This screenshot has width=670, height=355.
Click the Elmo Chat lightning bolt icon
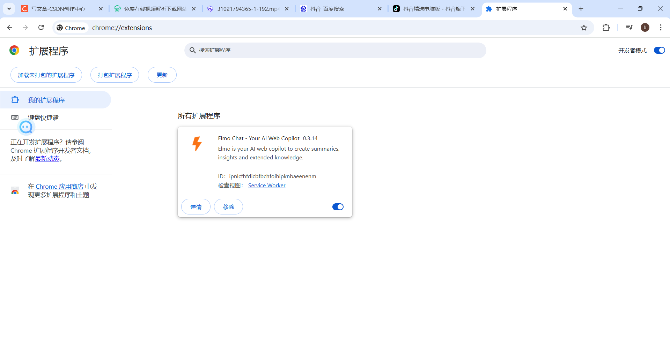click(x=197, y=144)
